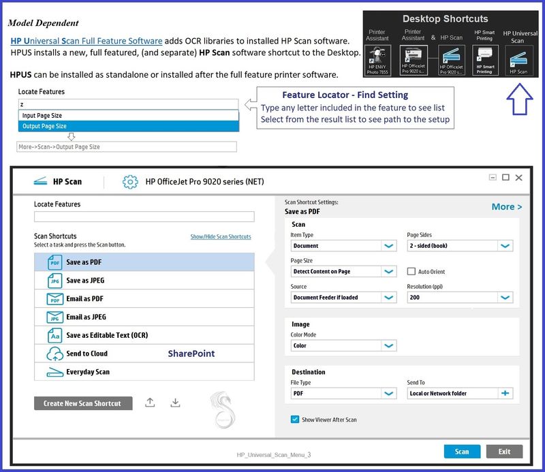This screenshot has height=472, width=545.
Task: Enable the Auto Orient checkbox
Action: [x=411, y=272]
